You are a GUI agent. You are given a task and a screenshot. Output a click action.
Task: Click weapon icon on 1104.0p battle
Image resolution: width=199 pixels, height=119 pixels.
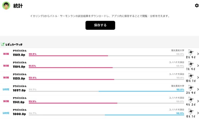pos(190,64)
